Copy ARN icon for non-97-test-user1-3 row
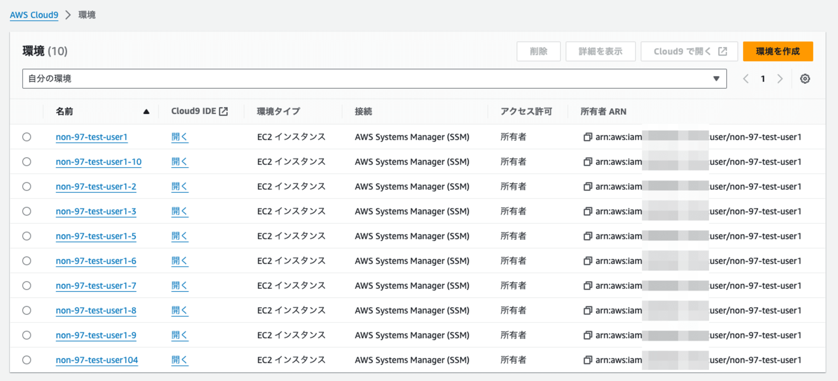 pos(588,211)
